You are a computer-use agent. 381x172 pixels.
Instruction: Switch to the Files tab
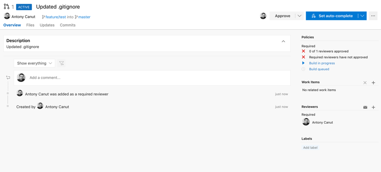(x=30, y=25)
